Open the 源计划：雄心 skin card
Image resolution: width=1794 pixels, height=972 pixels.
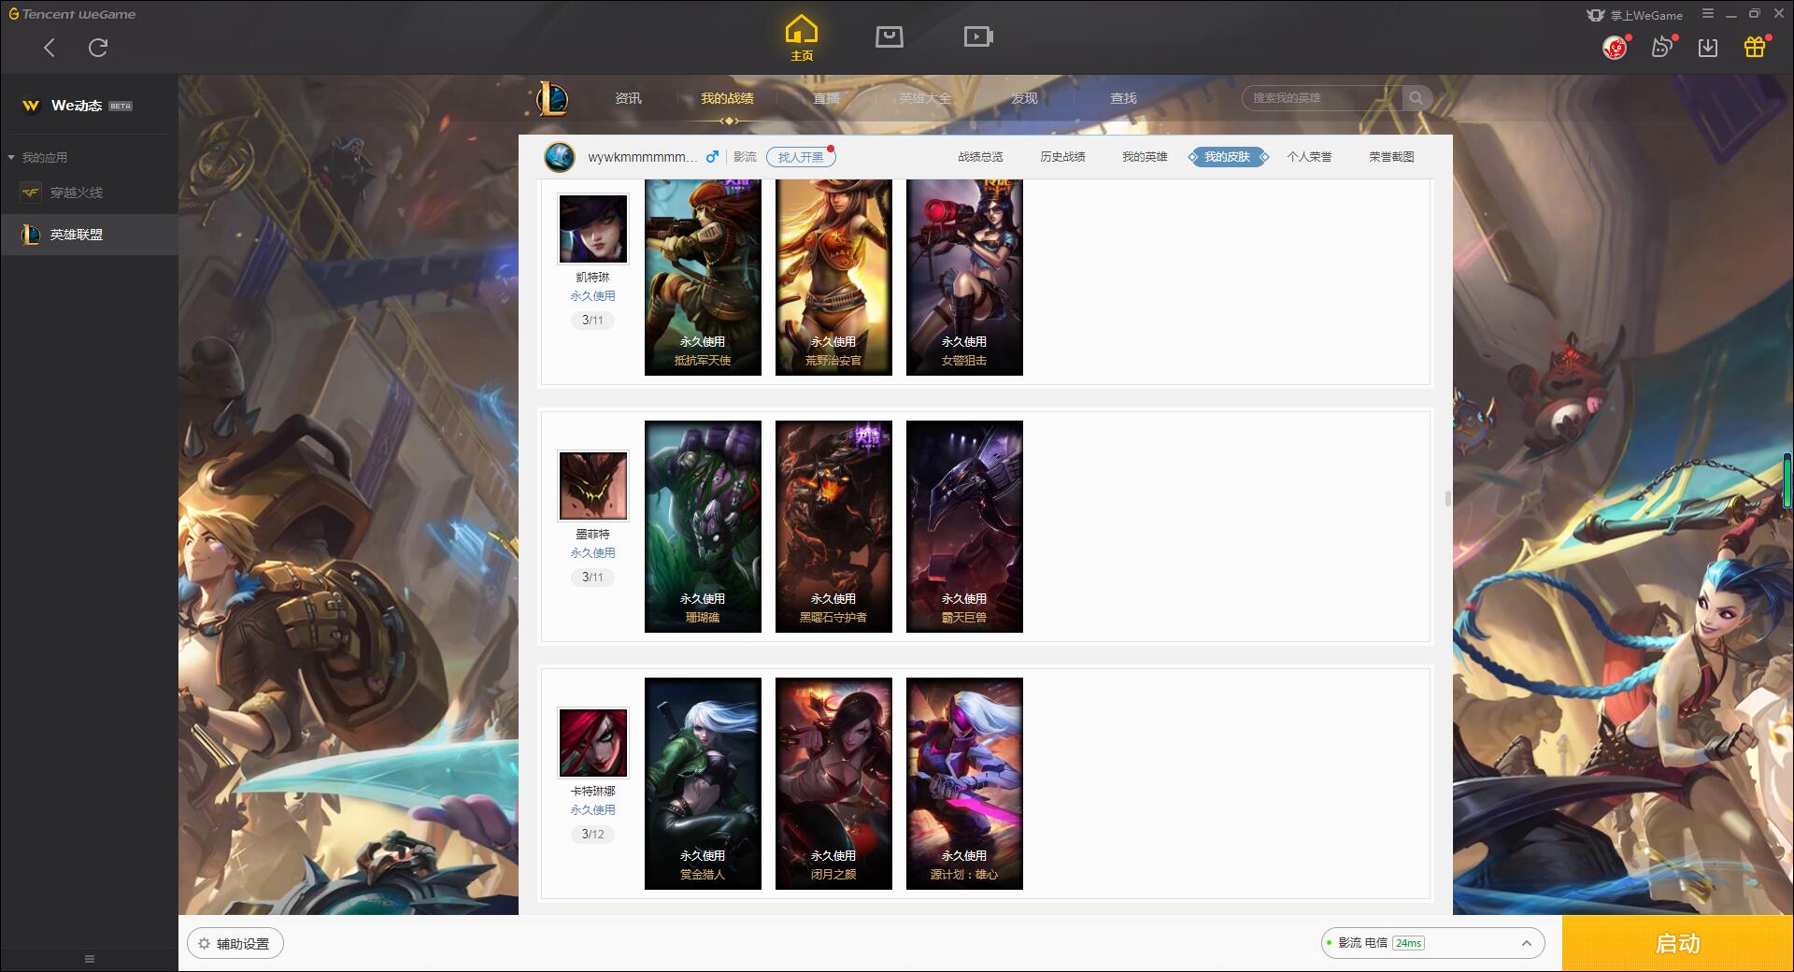[964, 783]
